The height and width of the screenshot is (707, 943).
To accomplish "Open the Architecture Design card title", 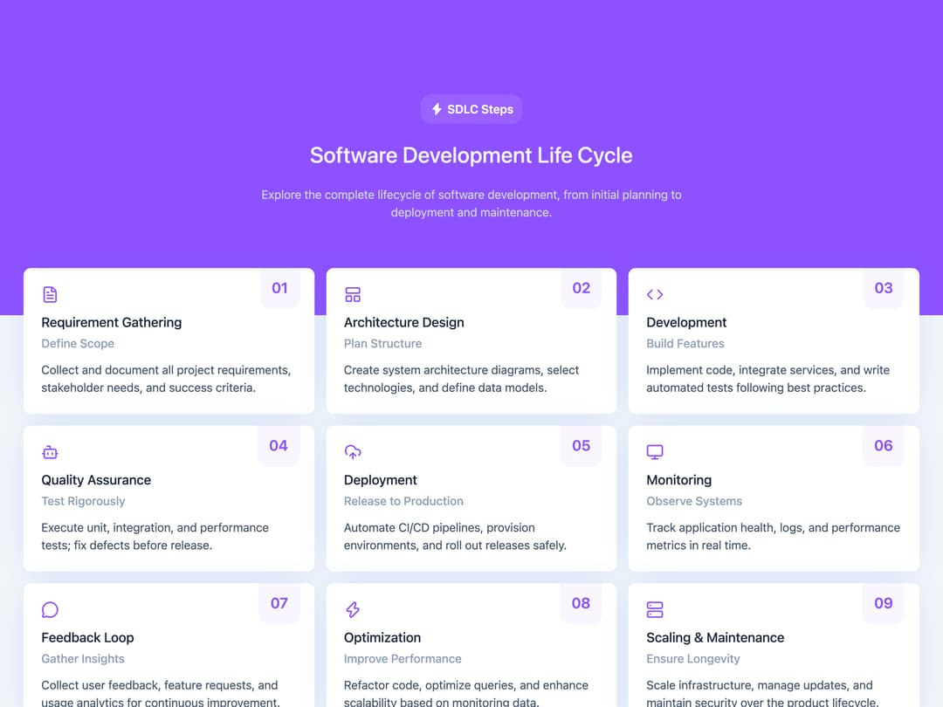I will pyautogui.click(x=403, y=322).
